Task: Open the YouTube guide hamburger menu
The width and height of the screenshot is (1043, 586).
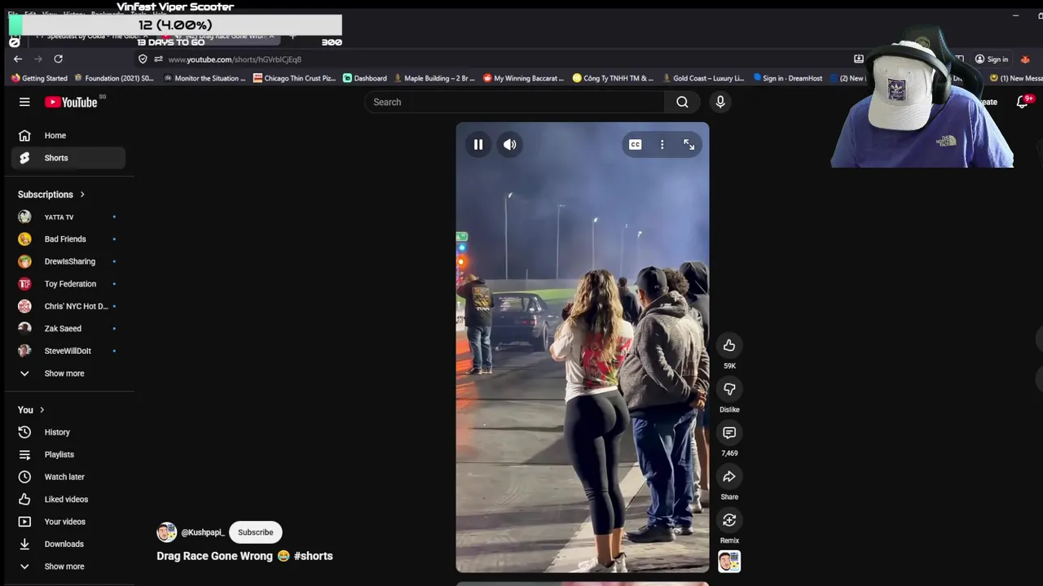Action: click(x=24, y=102)
